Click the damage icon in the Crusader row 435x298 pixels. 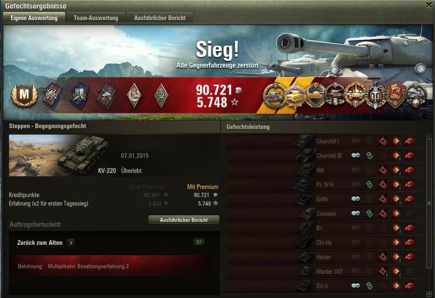[396, 213]
